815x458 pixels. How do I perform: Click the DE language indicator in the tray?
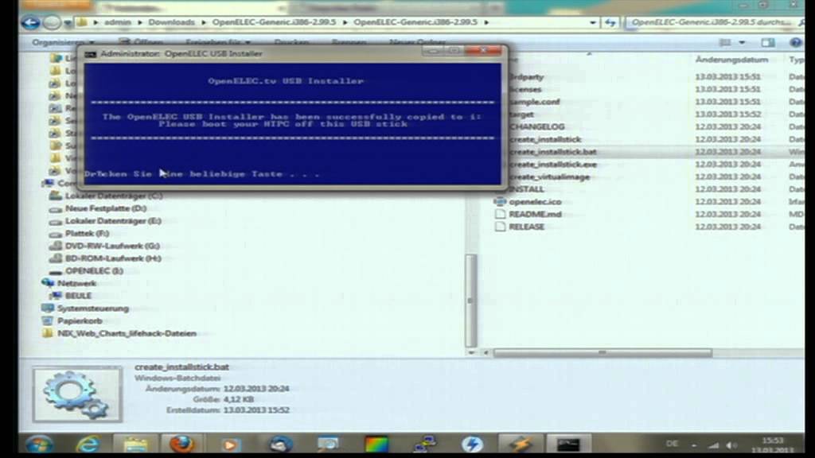click(672, 444)
